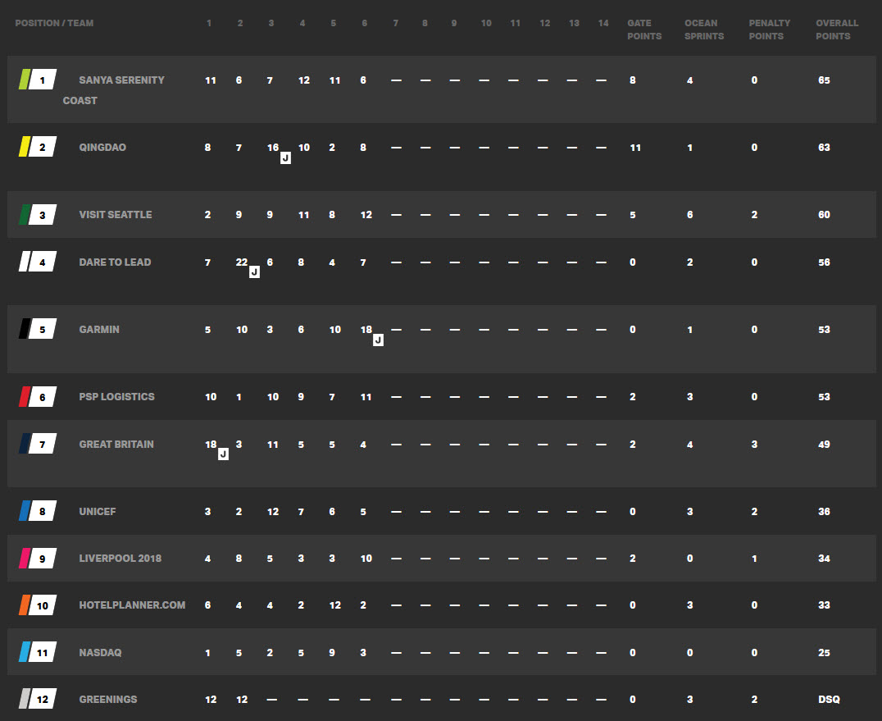This screenshot has width=882, height=721.
Task: Click Qingdao's yellow team color stripe
Action: point(25,148)
